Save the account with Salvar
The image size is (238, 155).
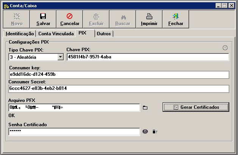point(43,19)
